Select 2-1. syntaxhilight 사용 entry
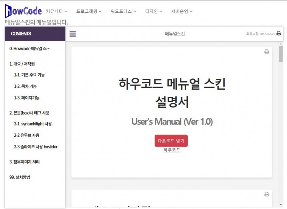The image size is (287, 209). pos(33,124)
